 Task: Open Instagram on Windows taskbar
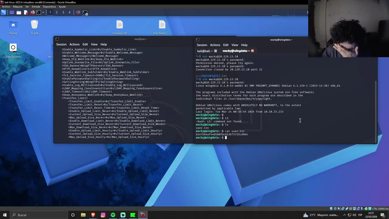click(103, 215)
